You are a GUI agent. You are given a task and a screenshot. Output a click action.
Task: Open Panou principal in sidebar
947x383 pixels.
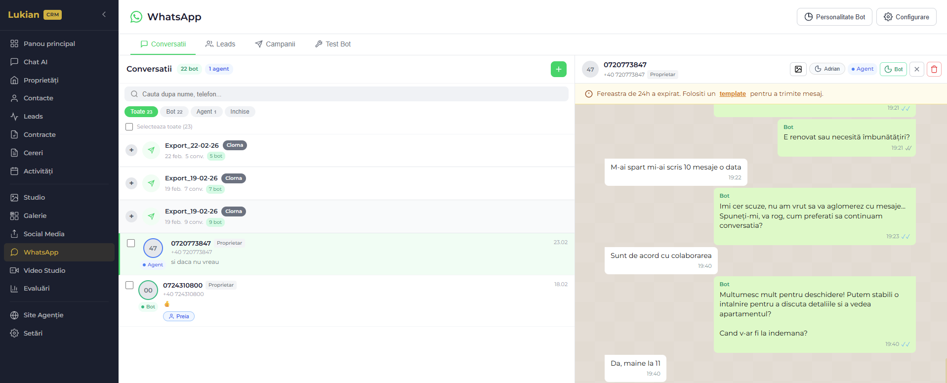click(x=59, y=43)
